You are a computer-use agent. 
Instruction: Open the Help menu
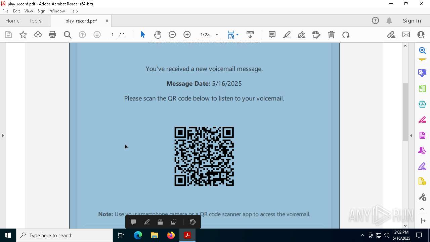(x=74, y=11)
